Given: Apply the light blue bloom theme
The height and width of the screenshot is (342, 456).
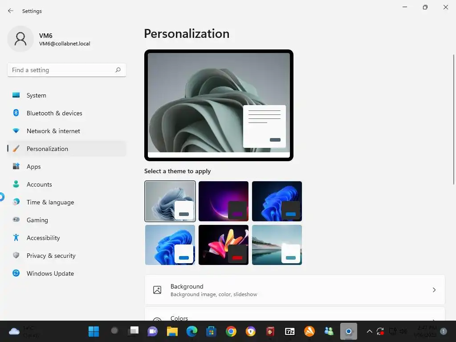Looking at the screenshot, I should (170, 245).
